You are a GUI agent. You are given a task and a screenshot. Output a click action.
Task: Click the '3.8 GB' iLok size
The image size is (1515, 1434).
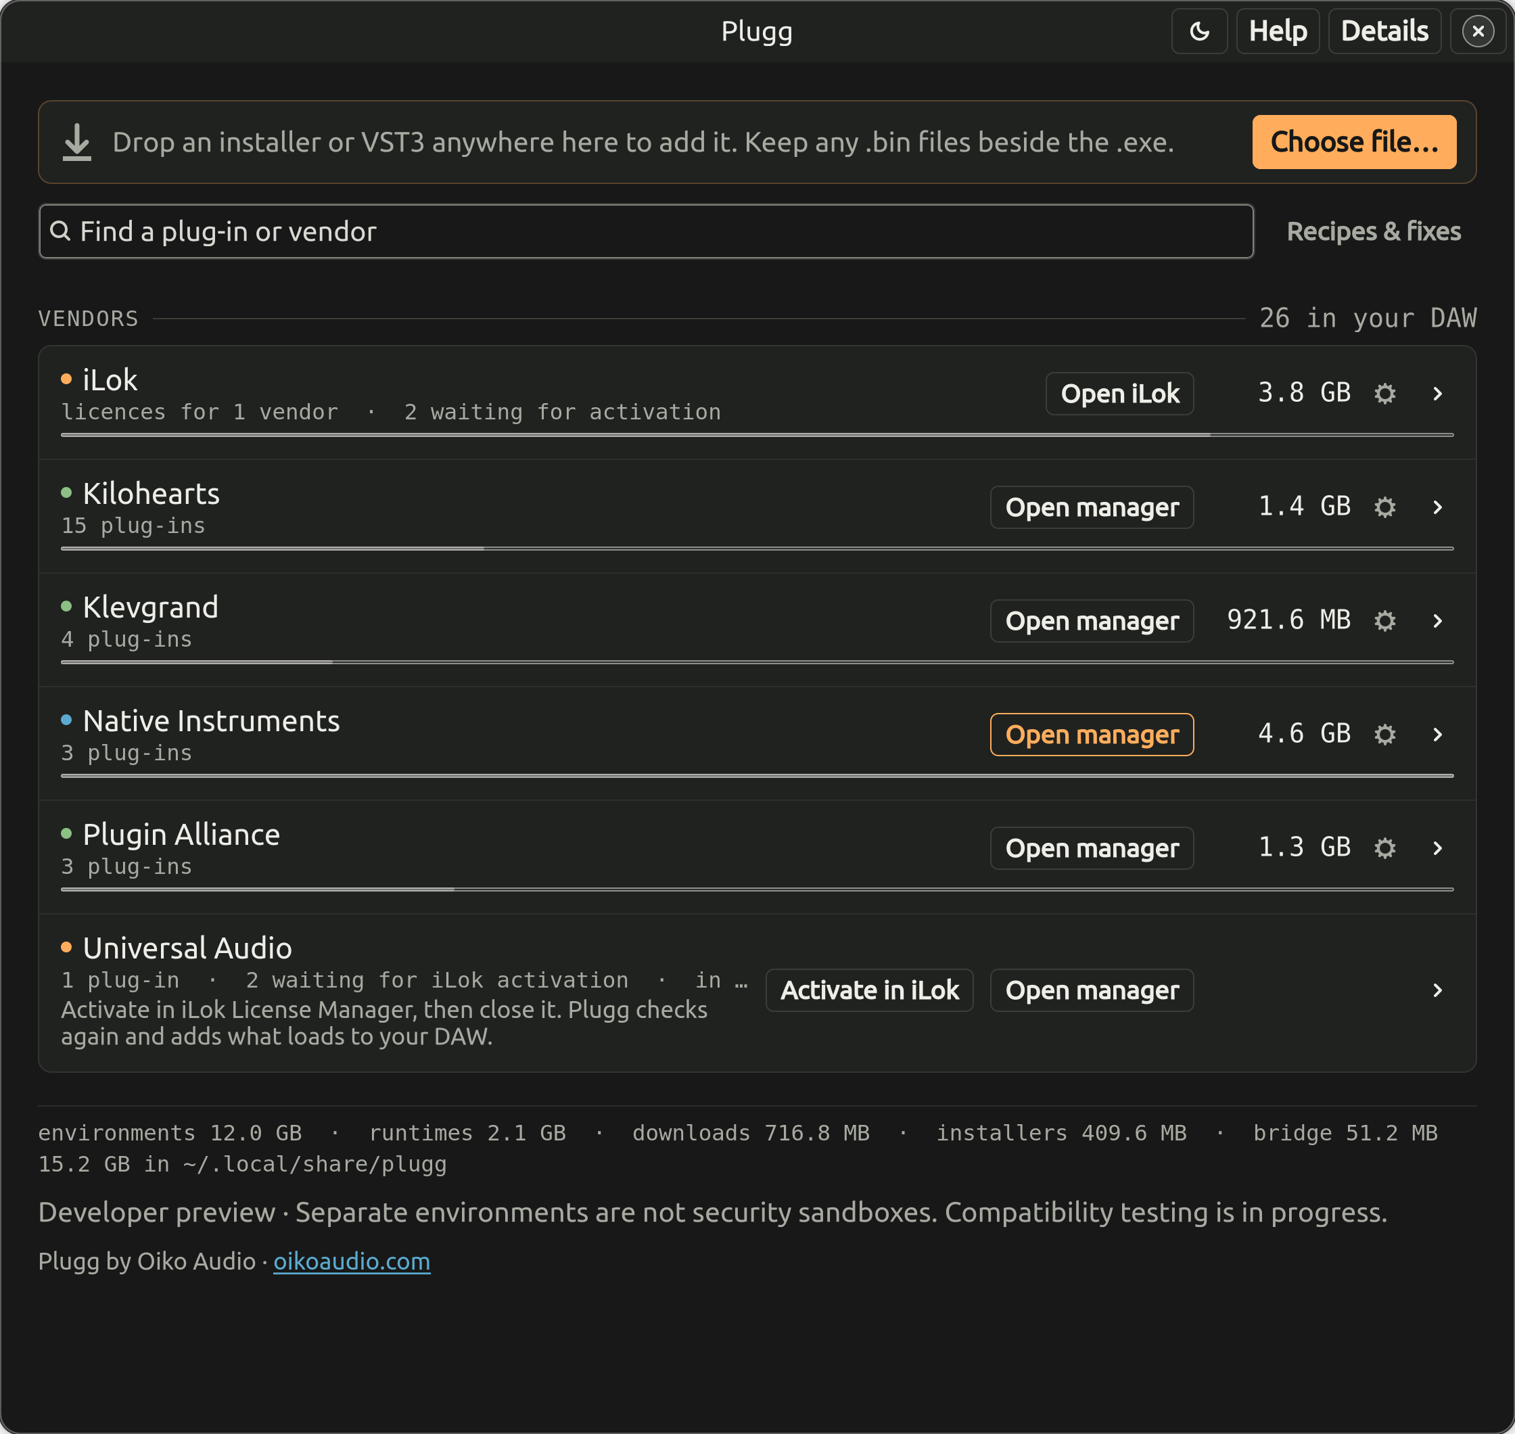[x=1304, y=393]
